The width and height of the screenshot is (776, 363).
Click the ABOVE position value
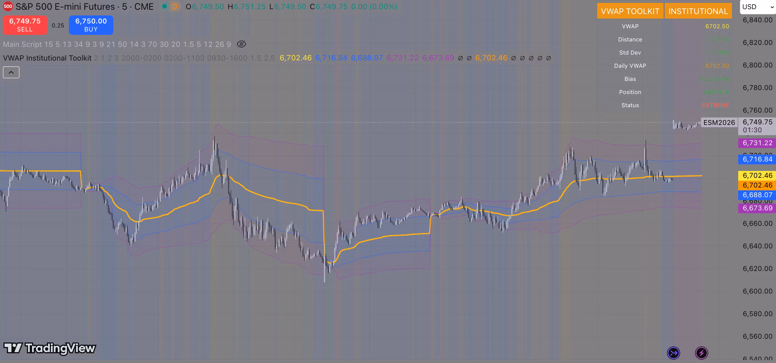pyautogui.click(x=716, y=92)
